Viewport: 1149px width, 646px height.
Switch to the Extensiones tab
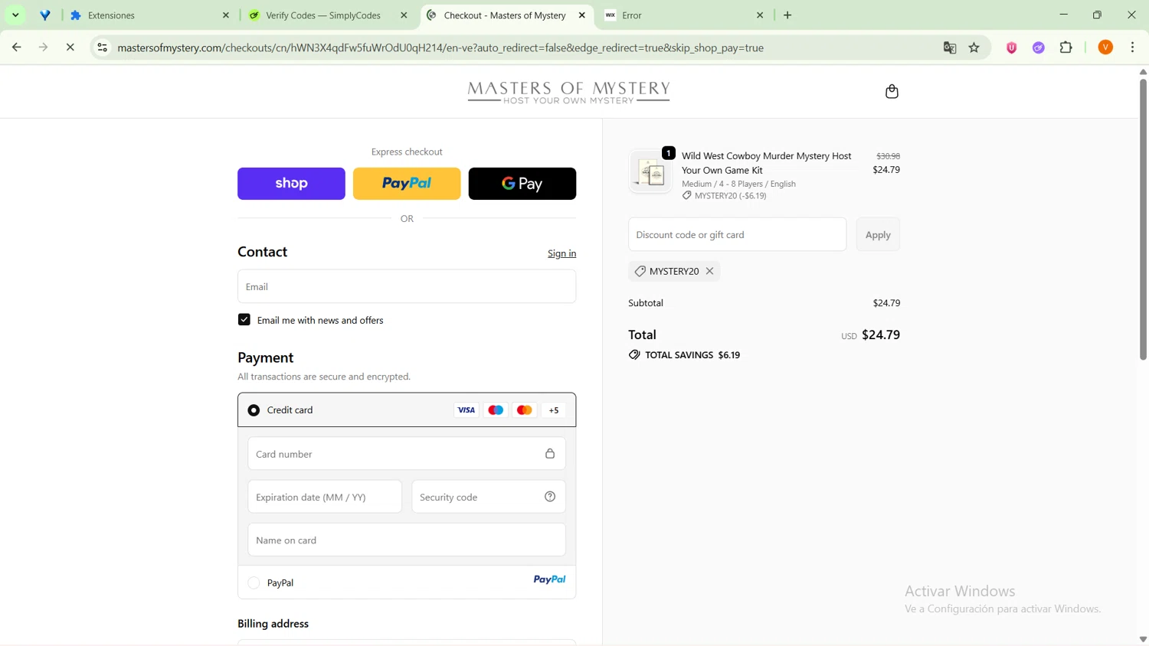(x=150, y=15)
